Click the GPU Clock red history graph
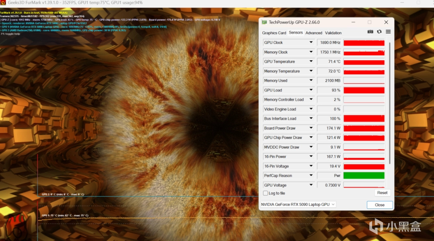The image size is (434, 241). [364, 43]
